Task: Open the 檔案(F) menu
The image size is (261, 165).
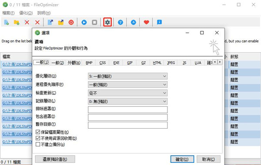Action: [x=8, y=13]
